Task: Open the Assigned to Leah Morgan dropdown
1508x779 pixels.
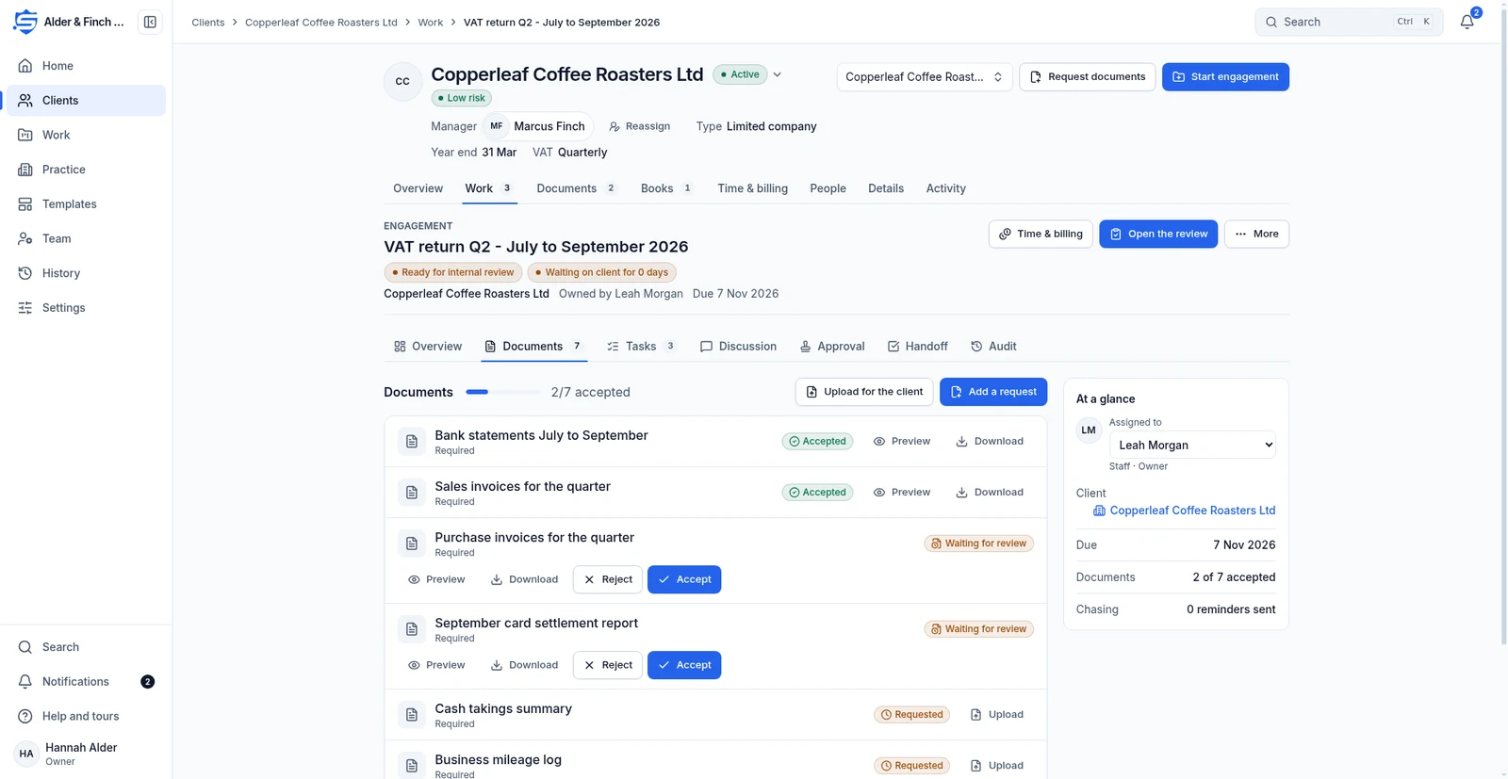Action: (1192, 446)
